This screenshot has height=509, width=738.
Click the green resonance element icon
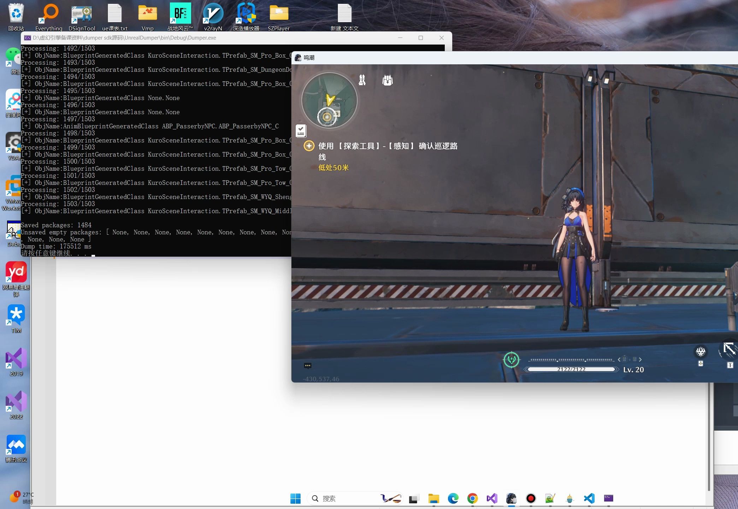tap(511, 360)
